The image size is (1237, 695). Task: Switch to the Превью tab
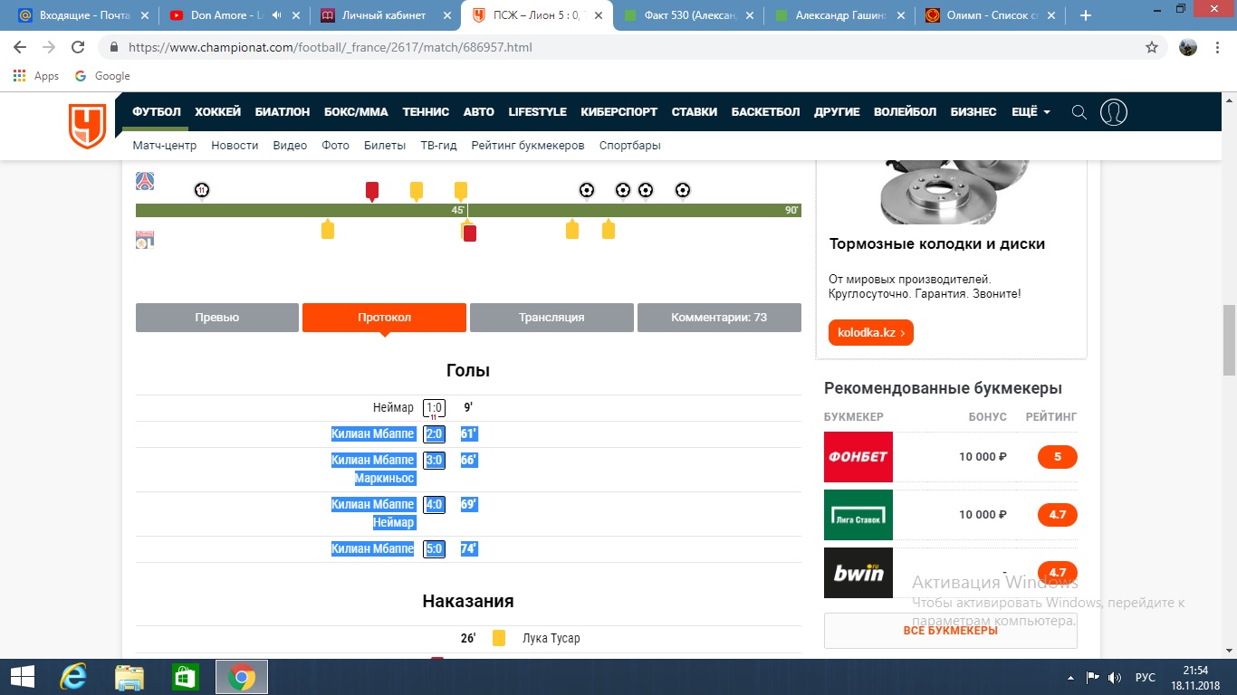point(217,318)
